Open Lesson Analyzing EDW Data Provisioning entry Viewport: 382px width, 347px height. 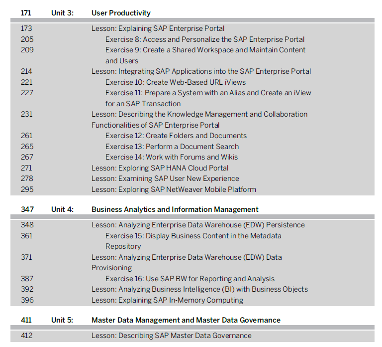click(x=187, y=263)
